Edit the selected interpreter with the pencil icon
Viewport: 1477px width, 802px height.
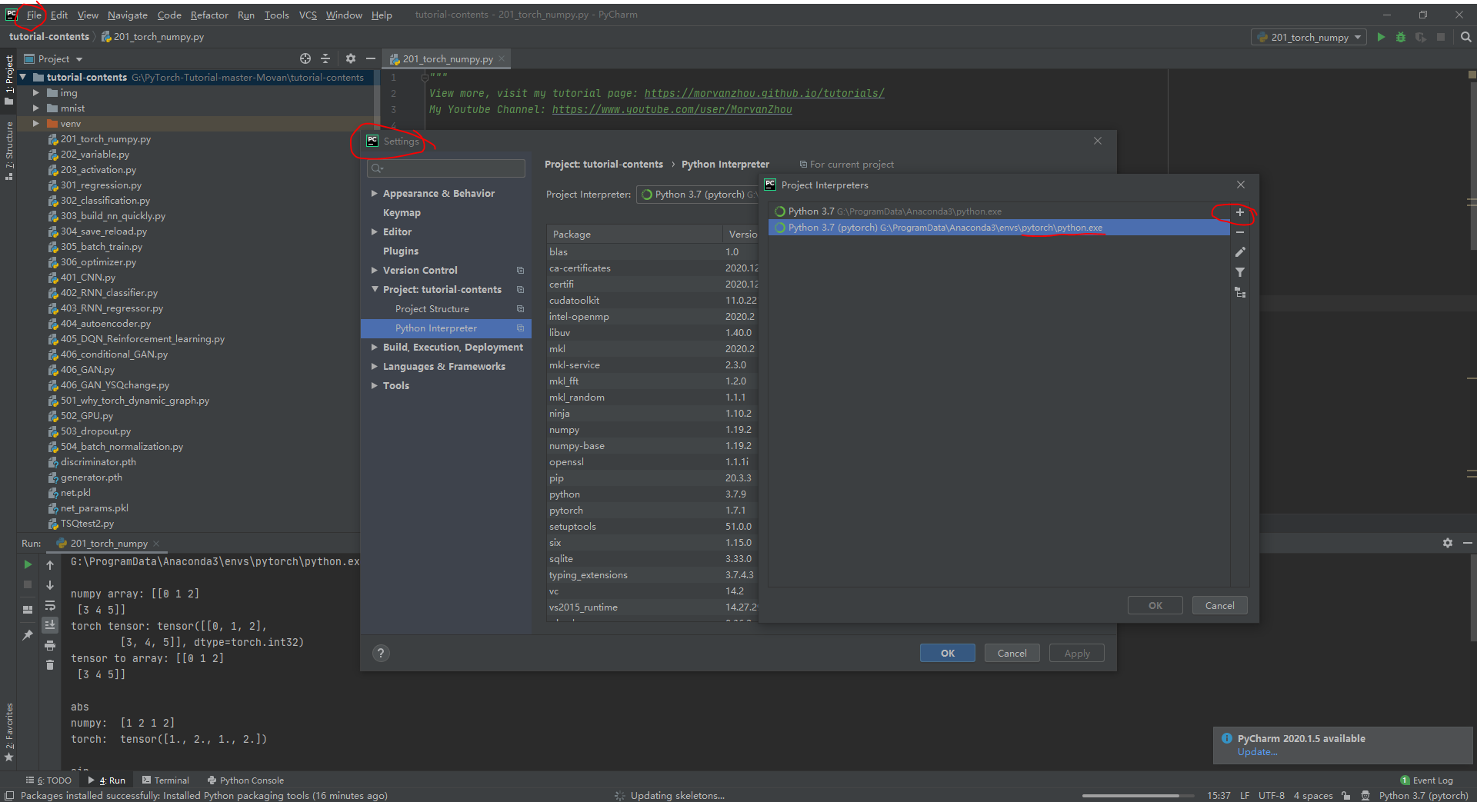tap(1240, 252)
